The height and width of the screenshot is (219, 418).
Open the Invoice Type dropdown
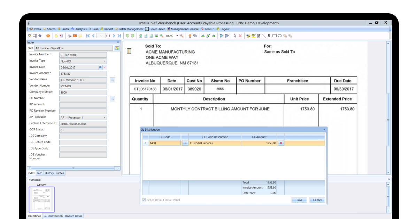[104, 61]
